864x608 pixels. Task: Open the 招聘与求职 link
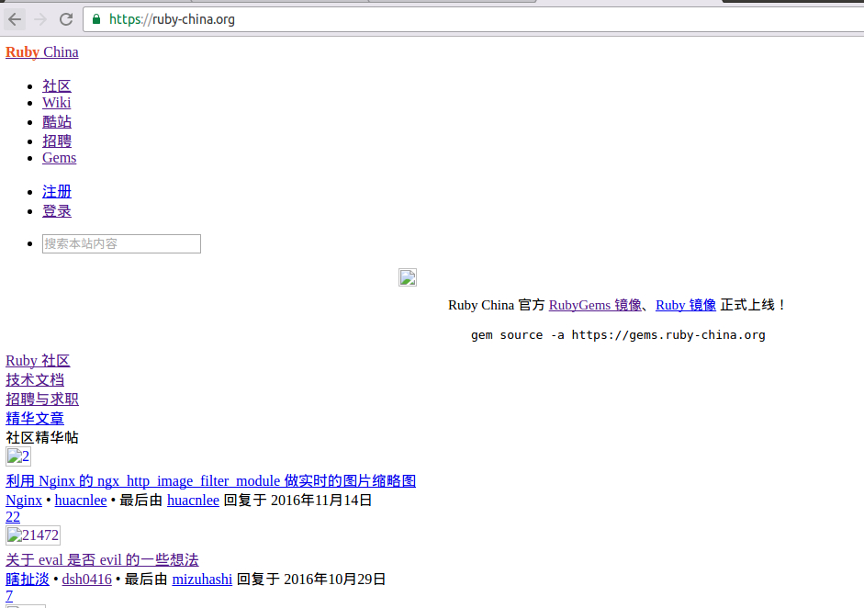(x=42, y=400)
